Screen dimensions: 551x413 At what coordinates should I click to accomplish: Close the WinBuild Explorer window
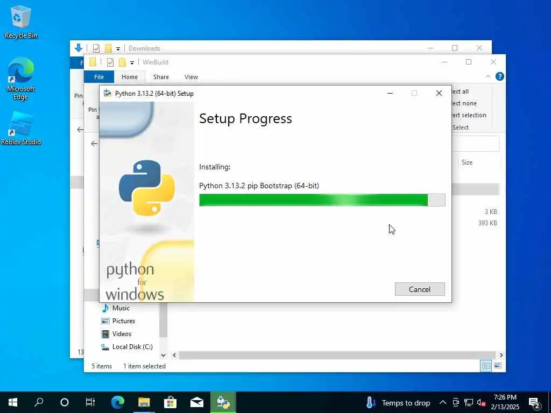coord(493,62)
